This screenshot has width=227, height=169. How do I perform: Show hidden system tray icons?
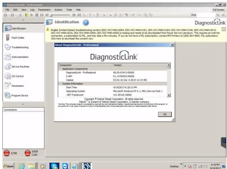[x=185, y=166]
